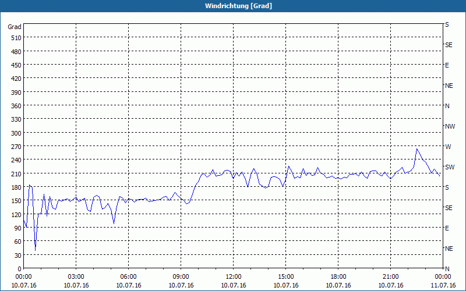Click the line's lowest dip near 40 degrees

36,250
